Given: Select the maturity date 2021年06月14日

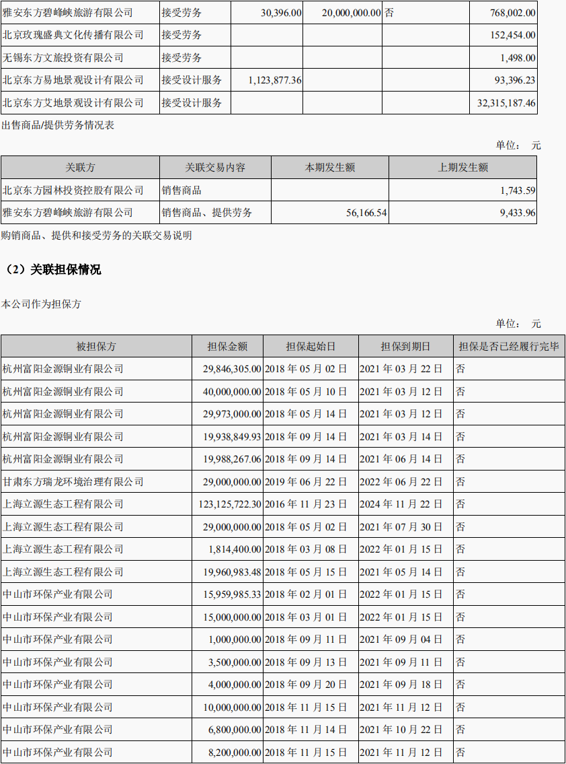Looking at the screenshot, I should pos(401,460).
